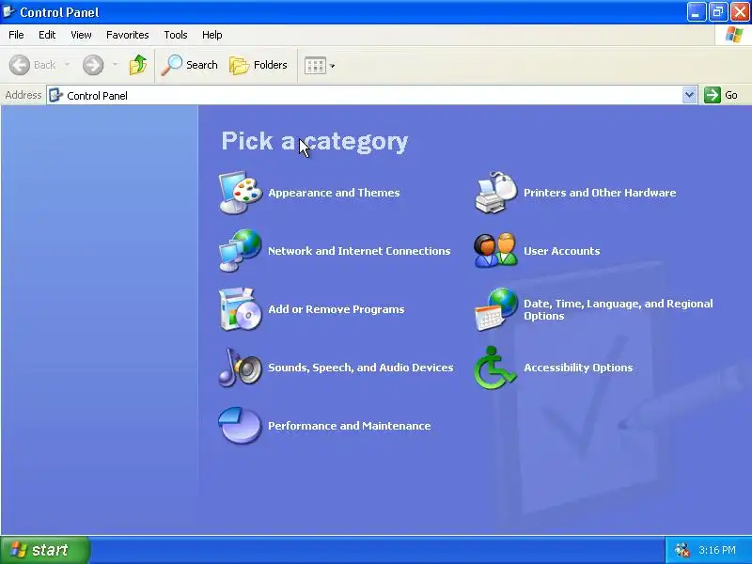Image resolution: width=752 pixels, height=564 pixels.
Task: Restore down the Control Panel window
Action: pyautogui.click(x=718, y=12)
